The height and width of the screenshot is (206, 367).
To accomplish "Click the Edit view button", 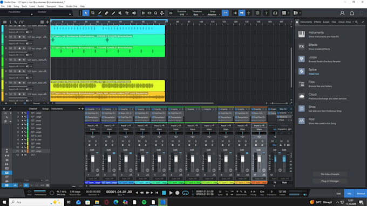I will (x=338, y=194).
